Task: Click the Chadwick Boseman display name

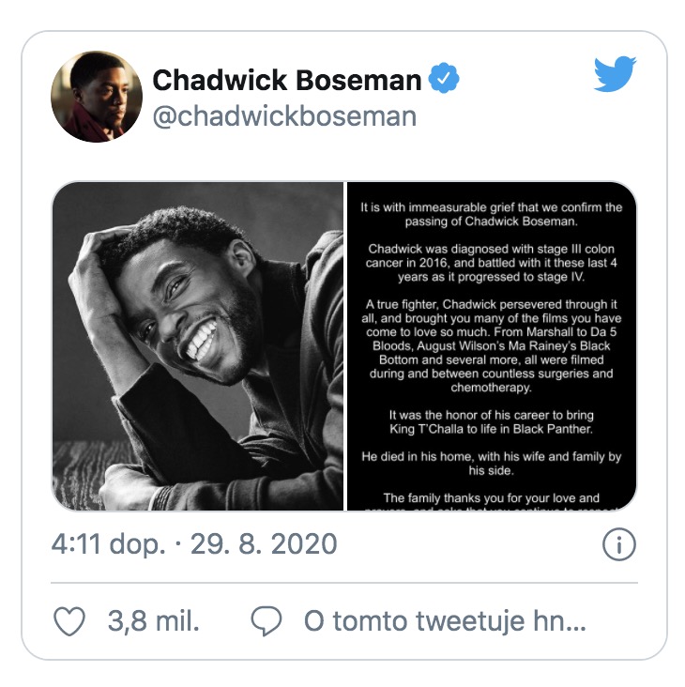Action: 287,80
